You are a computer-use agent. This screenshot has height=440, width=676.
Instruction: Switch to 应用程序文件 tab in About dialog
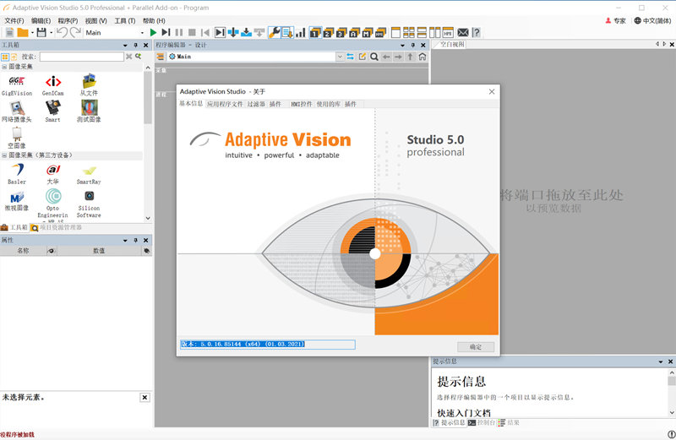pos(225,104)
